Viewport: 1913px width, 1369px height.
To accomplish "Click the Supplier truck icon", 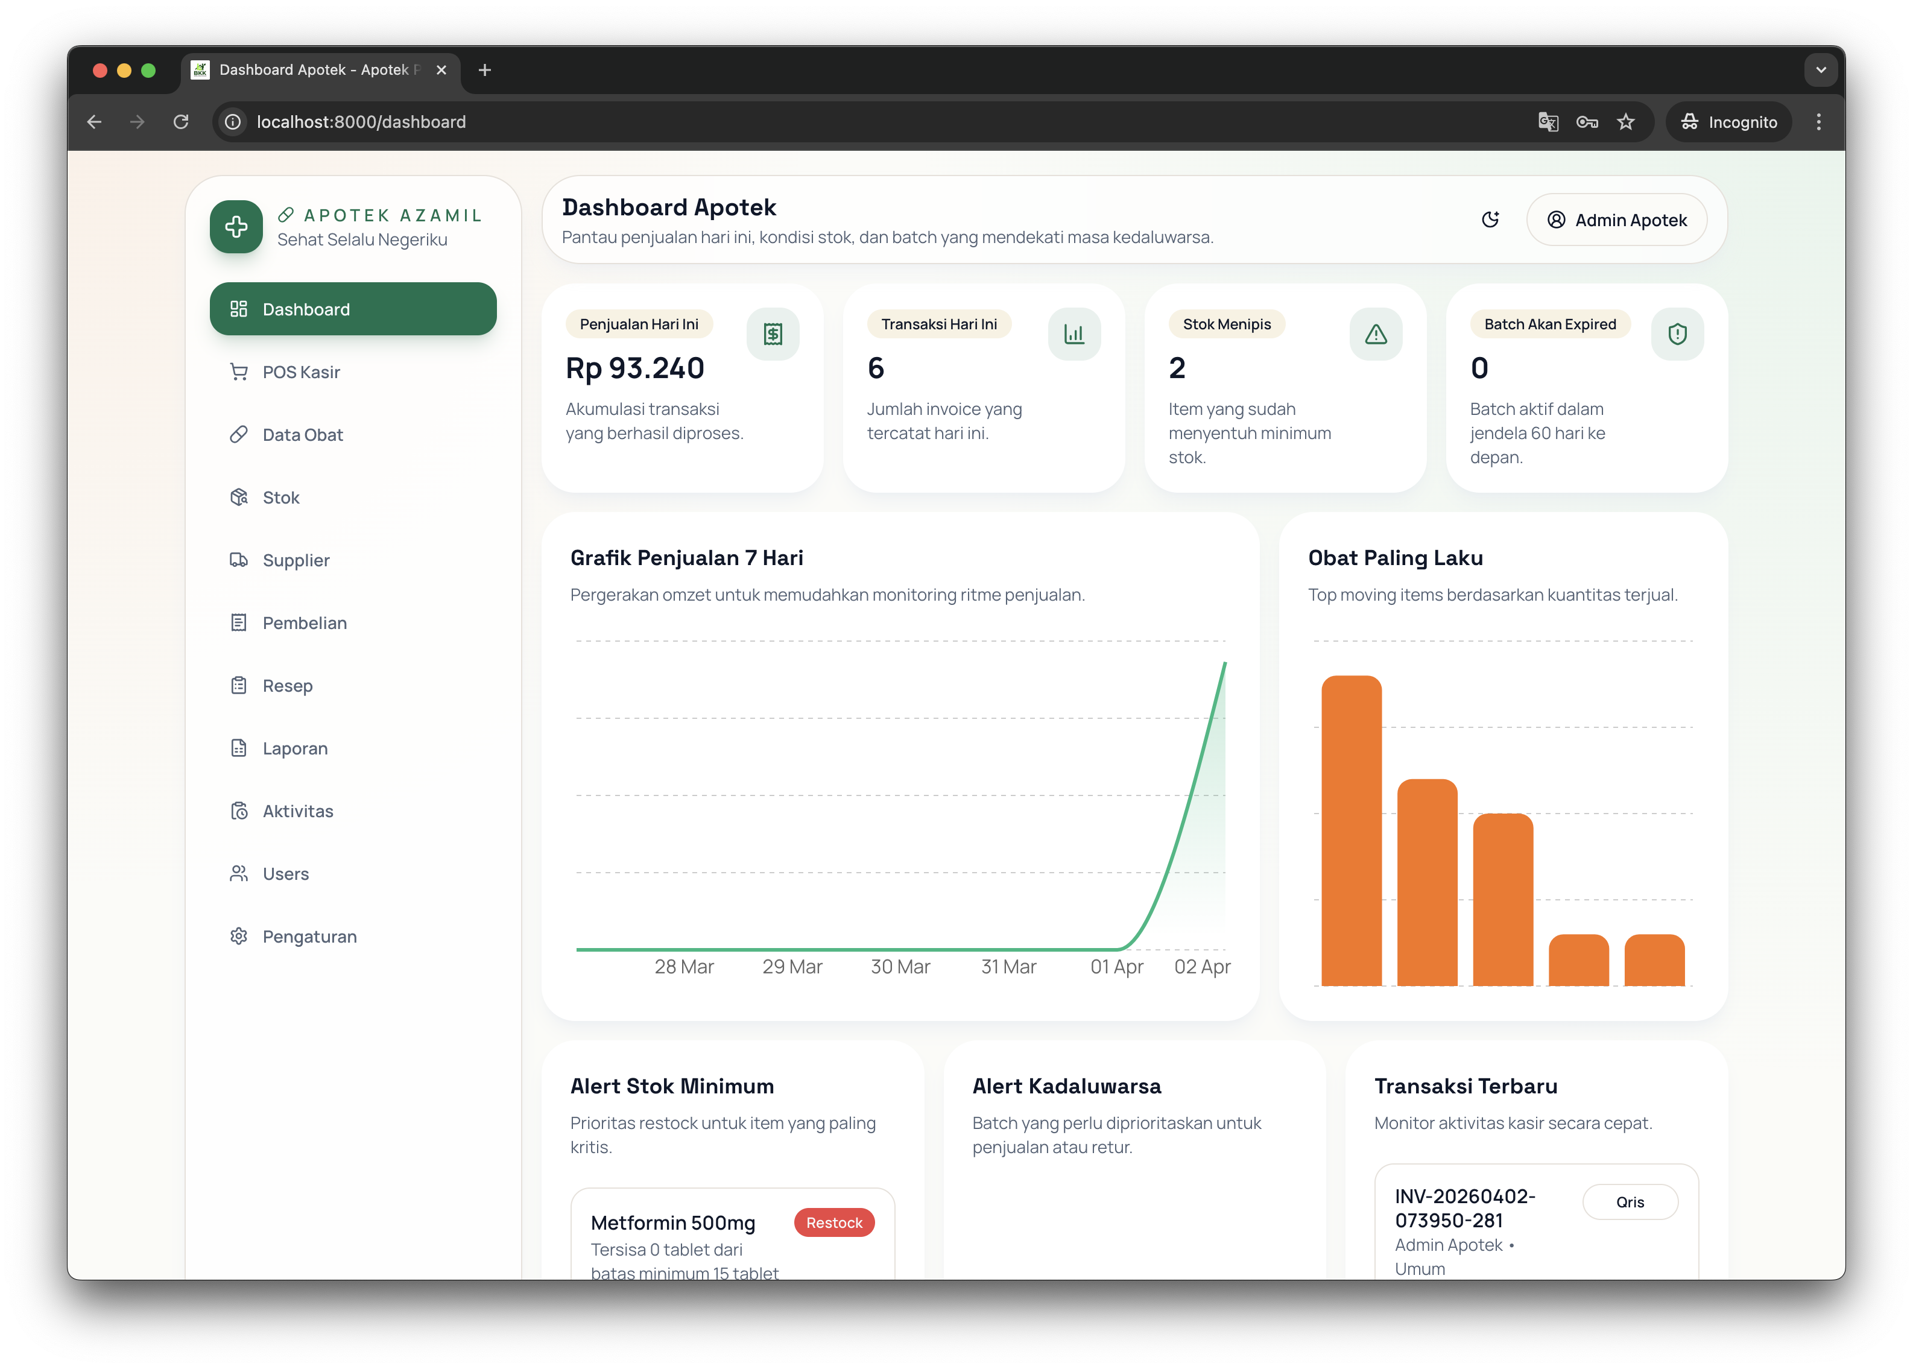I will pos(239,561).
